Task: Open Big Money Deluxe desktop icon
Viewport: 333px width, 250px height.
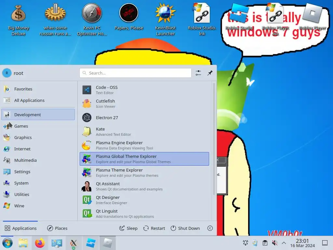Action: (18, 20)
